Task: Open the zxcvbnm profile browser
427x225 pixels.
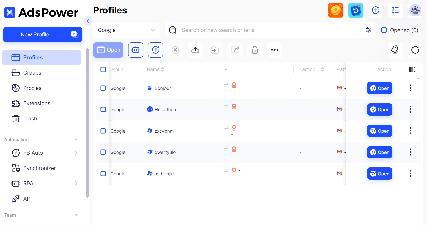Action: [x=380, y=131]
